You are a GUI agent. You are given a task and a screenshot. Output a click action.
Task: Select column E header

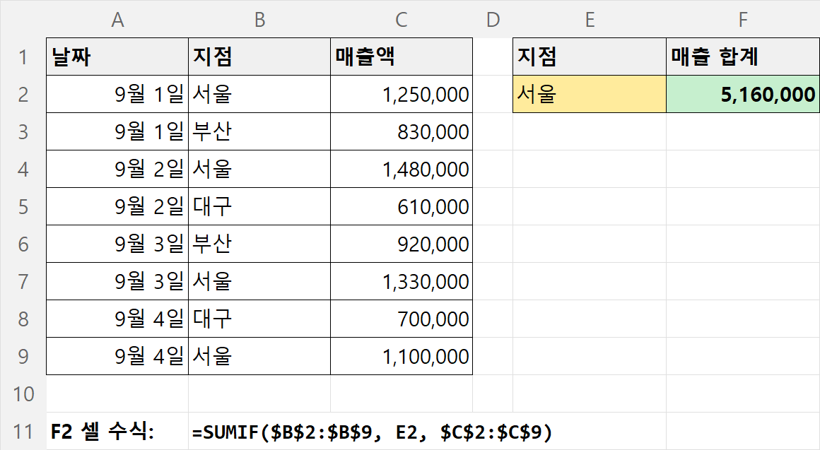click(590, 19)
